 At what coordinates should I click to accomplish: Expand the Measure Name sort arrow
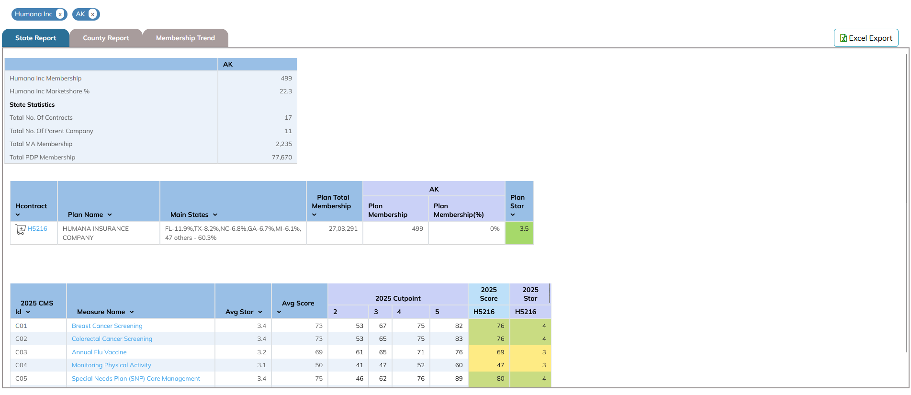click(132, 312)
